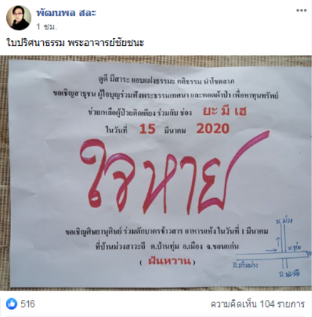This screenshot has height=317, width=312.
Task: Open the ความคิดเห็น 104 รายการ comments
Action: [258, 304]
